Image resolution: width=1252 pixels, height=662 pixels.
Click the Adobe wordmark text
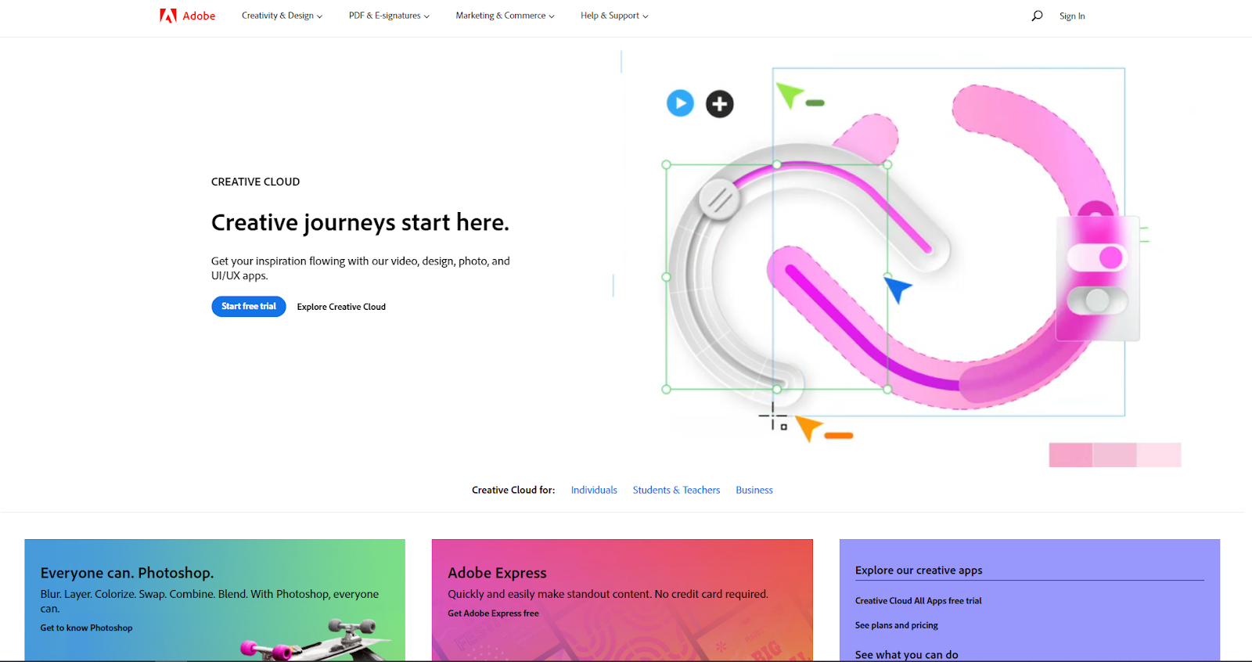199,16
